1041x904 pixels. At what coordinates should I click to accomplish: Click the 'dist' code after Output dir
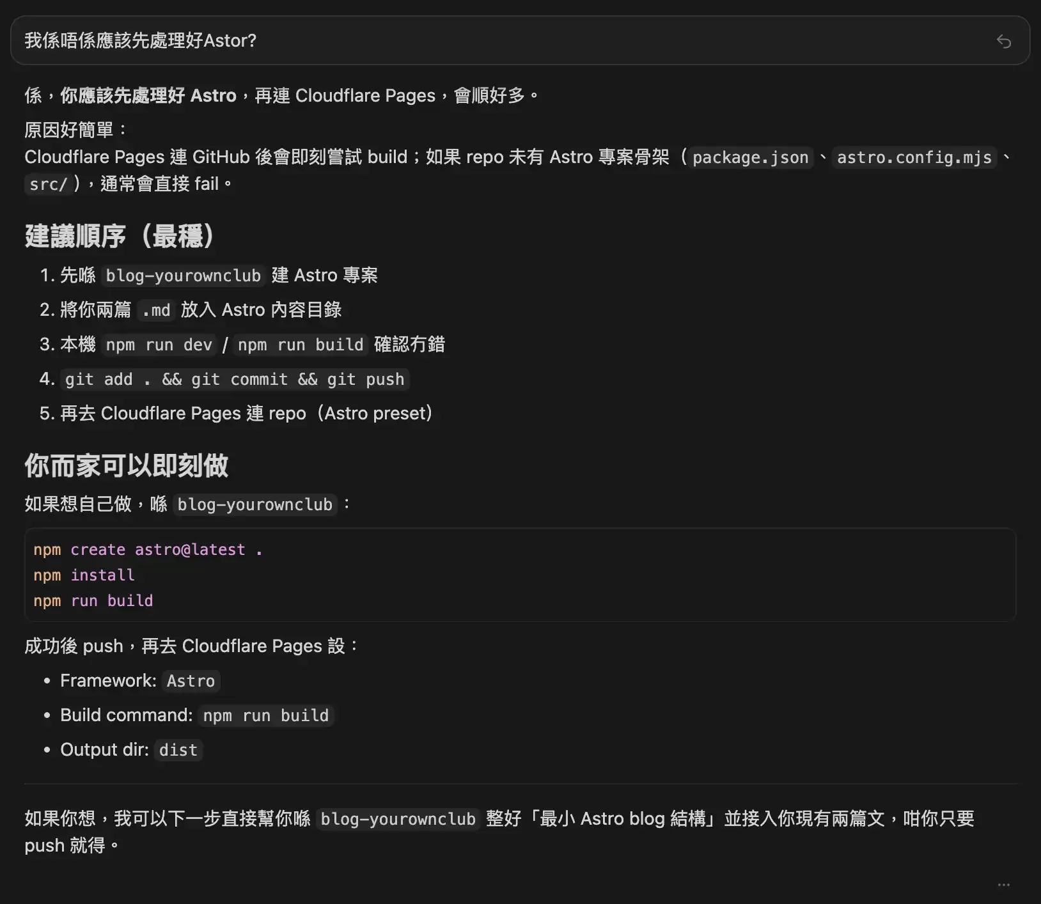tap(178, 750)
